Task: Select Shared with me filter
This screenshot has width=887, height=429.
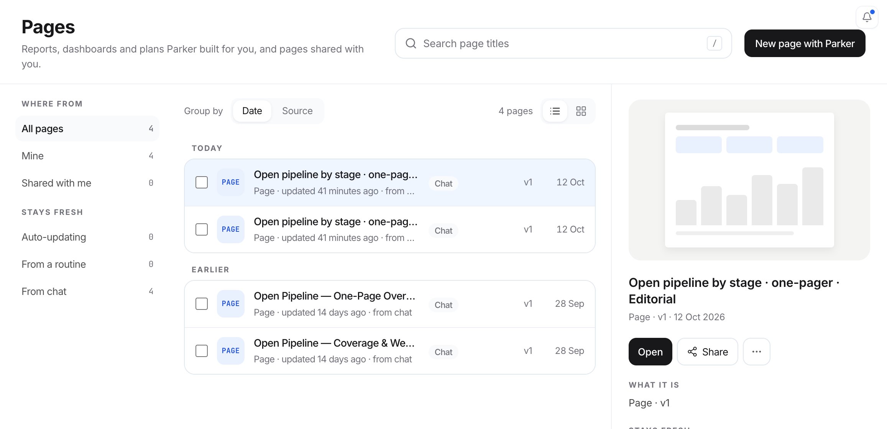Action: [87, 183]
